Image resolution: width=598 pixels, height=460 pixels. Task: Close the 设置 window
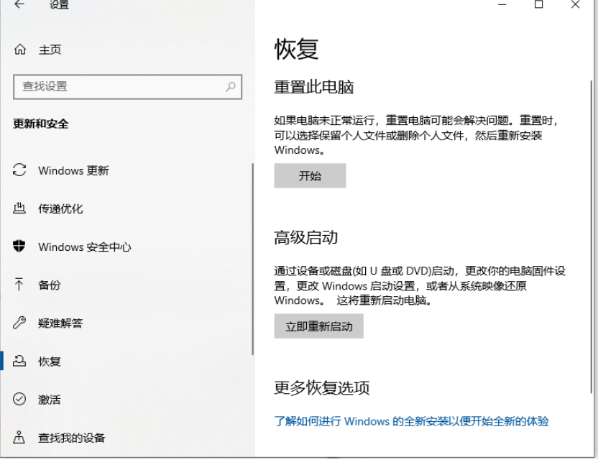[x=575, y=5]
